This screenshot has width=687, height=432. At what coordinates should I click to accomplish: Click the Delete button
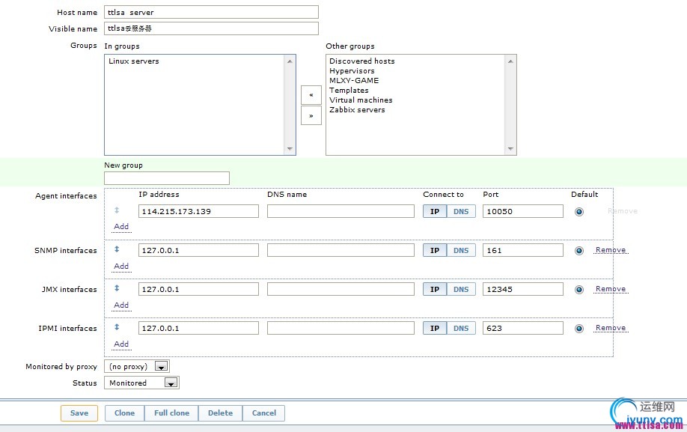coord(220,413)
